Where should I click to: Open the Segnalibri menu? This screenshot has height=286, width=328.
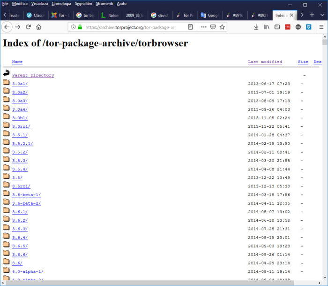(x=83, y=4)
